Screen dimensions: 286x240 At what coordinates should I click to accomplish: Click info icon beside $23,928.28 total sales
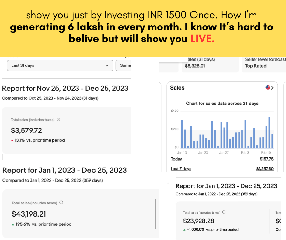(x=224, y=212)
